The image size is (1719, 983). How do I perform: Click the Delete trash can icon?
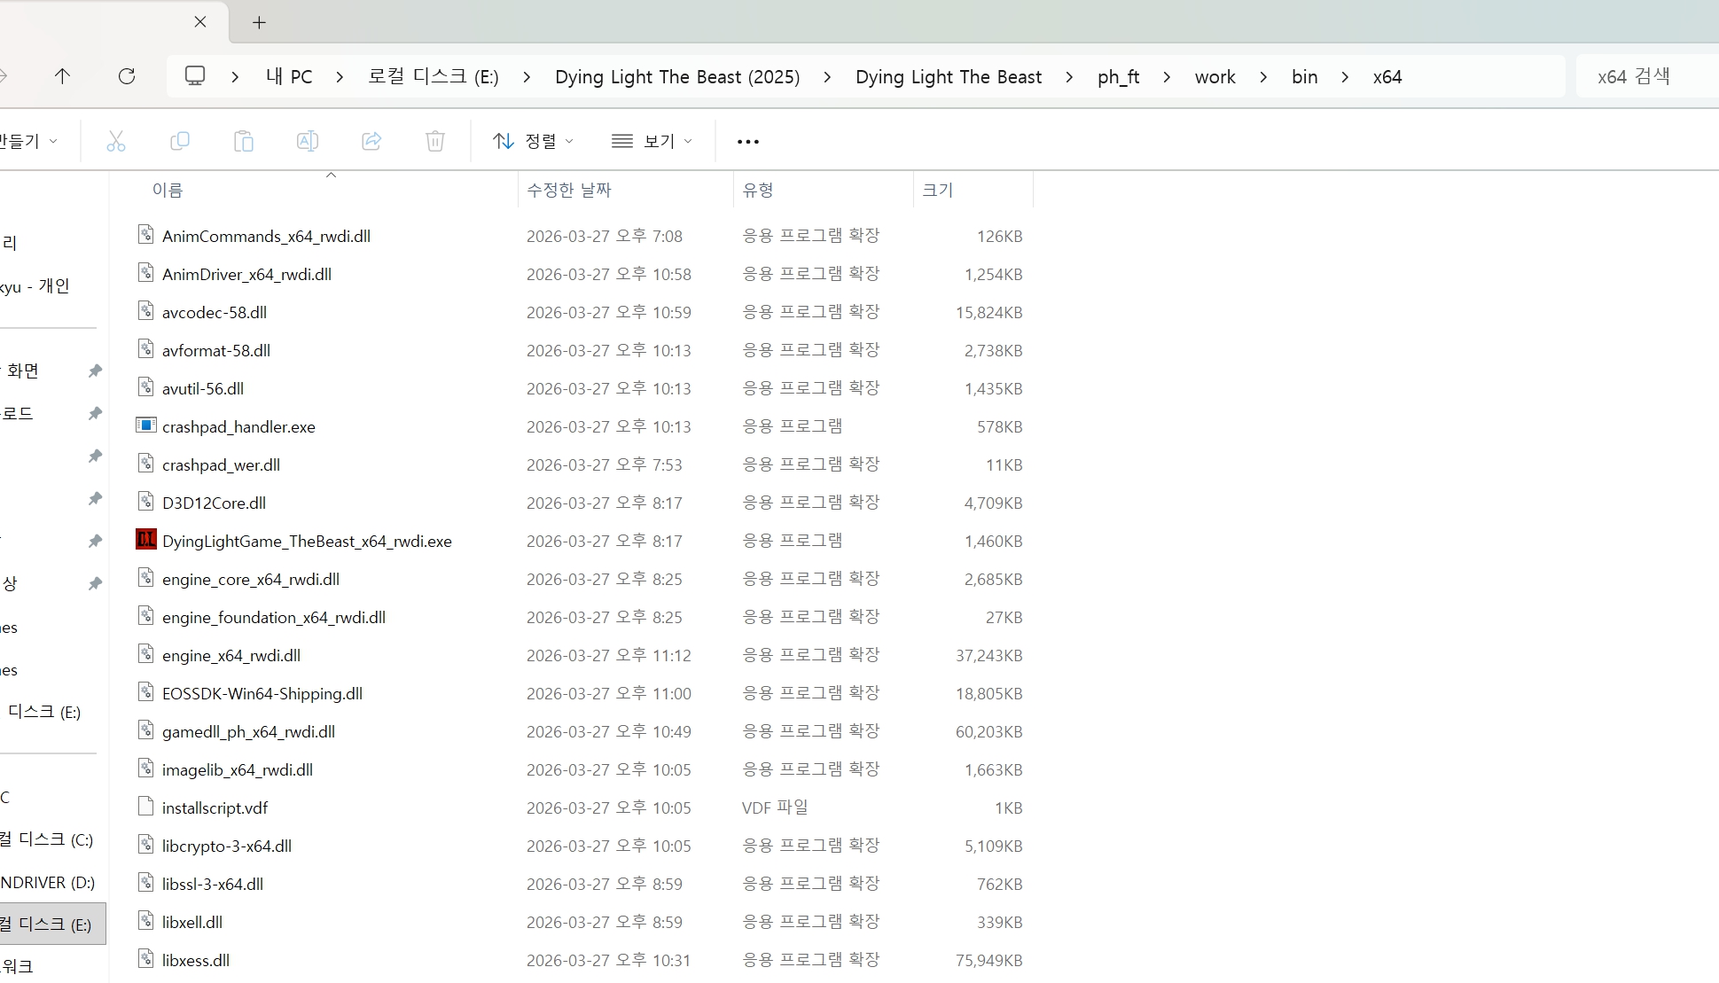pos(435,141)
